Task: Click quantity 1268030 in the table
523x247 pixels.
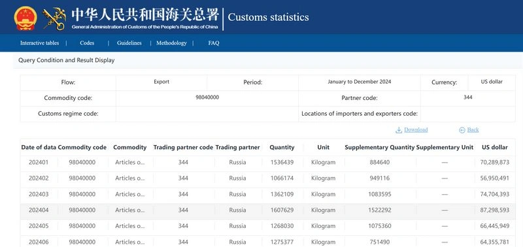Action: click(x=282, y=226)
